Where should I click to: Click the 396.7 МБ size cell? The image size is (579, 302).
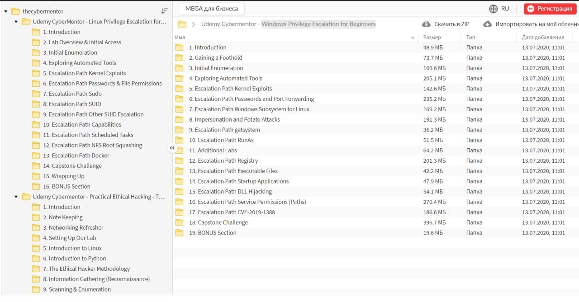(x=434, y=222)
